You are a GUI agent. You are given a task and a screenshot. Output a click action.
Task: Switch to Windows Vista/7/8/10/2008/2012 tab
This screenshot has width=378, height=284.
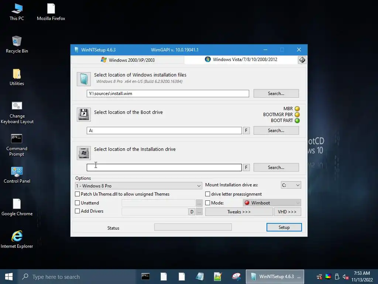pyautogui.click(x=241, y=60)
